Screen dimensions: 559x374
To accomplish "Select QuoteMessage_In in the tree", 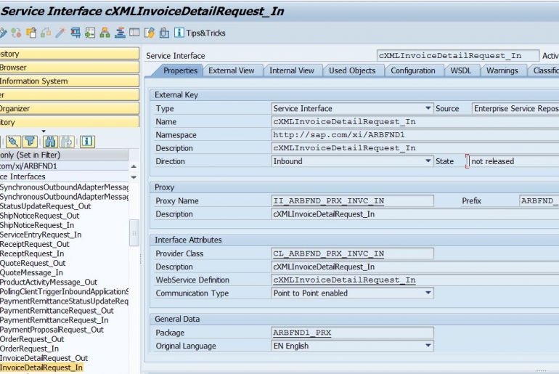I will pyautogui.click(x=31, y=273).
